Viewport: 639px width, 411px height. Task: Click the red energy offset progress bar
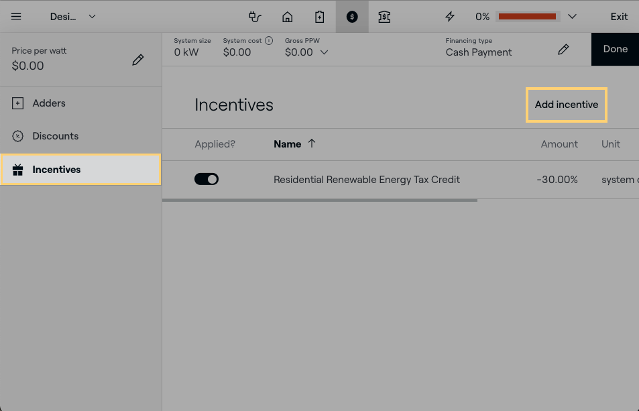click(527, 17)
